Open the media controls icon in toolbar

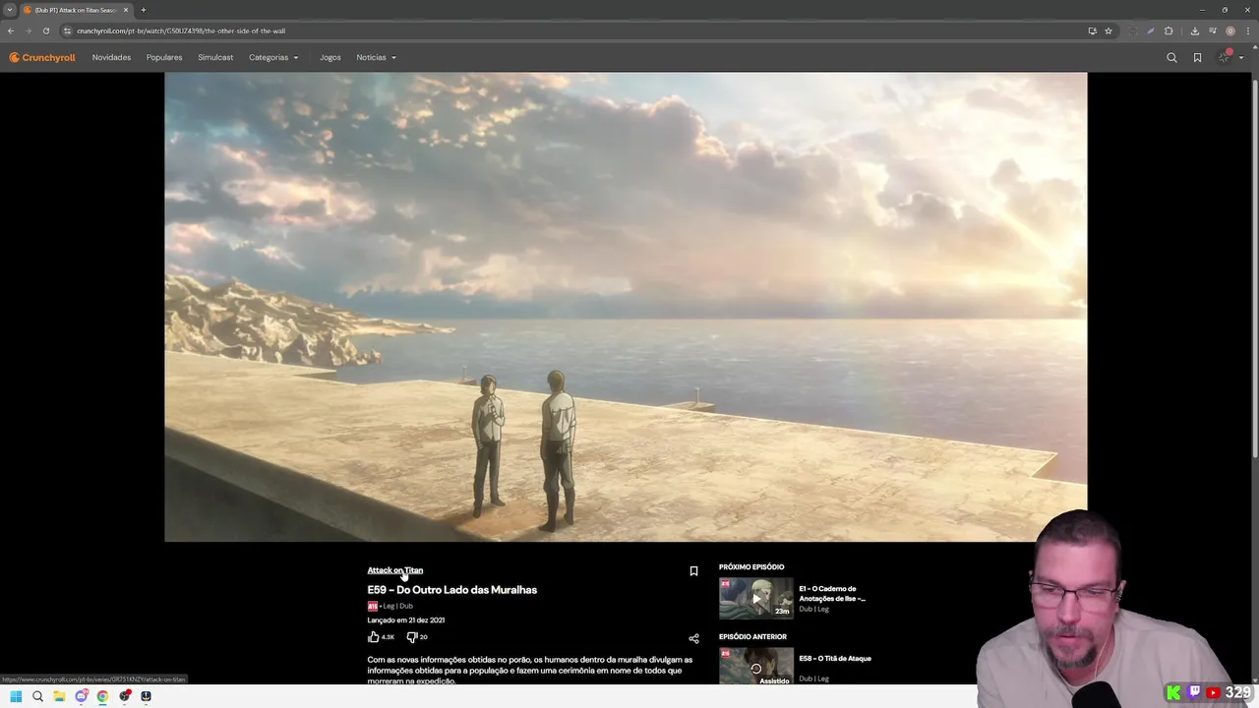1213,30
